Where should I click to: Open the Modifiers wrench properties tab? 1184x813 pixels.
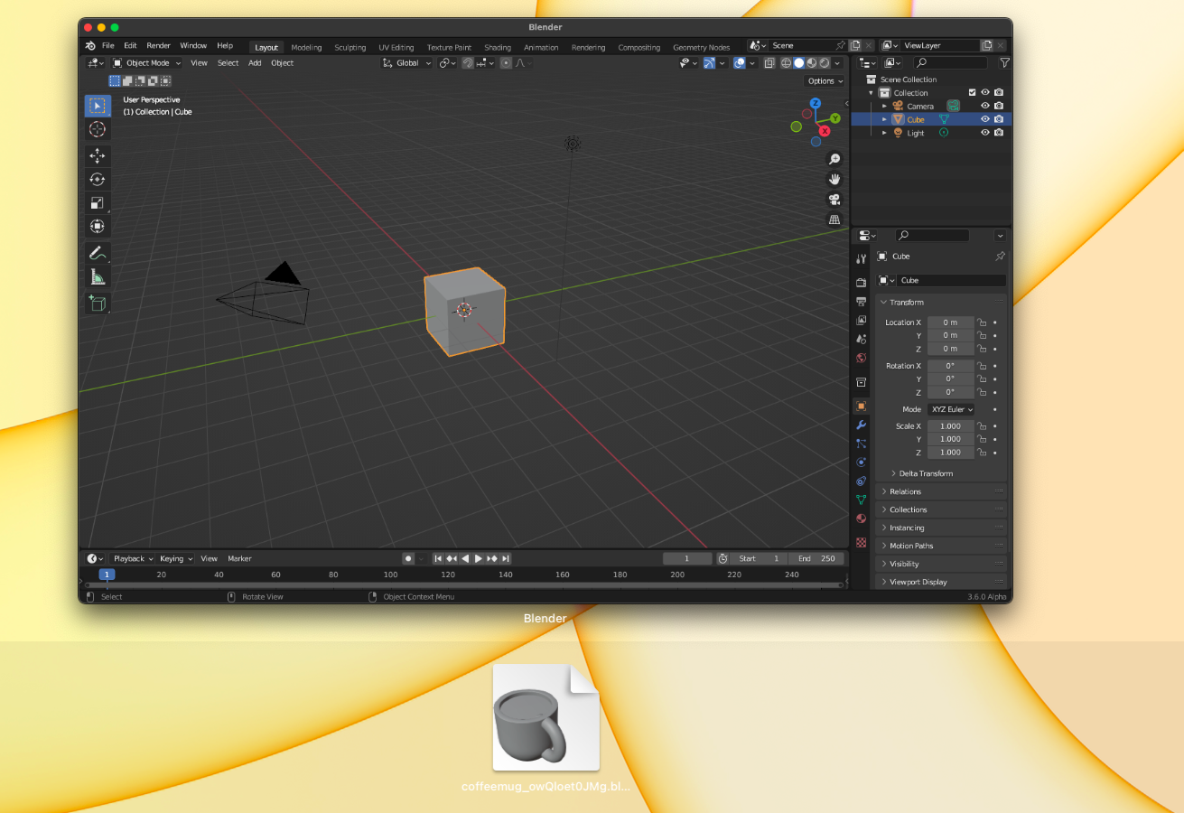[x=861, y=425]
